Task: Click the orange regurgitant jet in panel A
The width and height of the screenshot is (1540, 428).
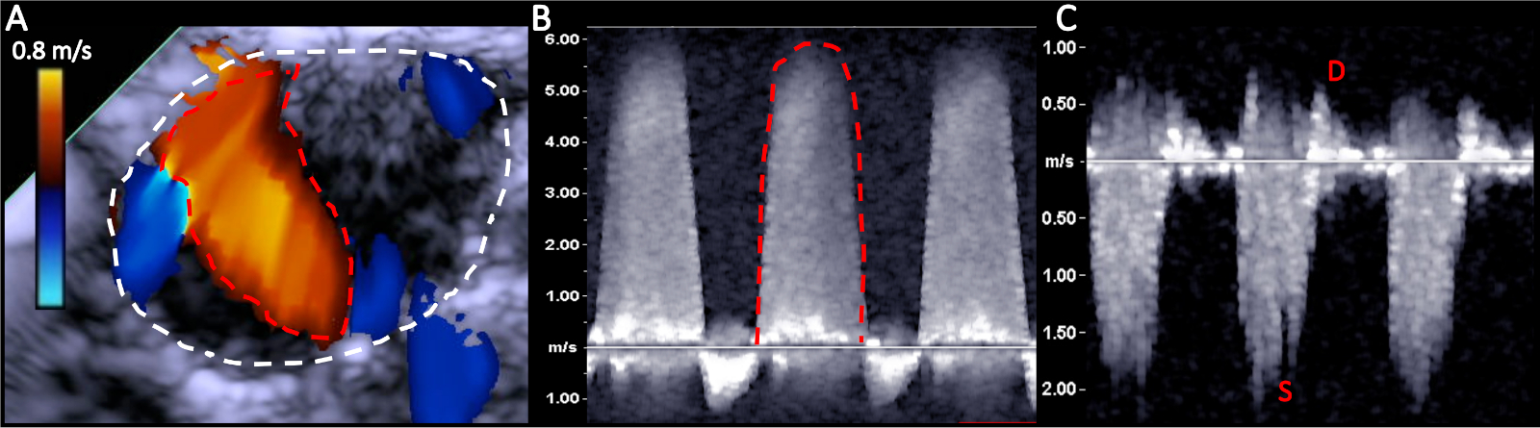Action: click(x=260, y=202)
